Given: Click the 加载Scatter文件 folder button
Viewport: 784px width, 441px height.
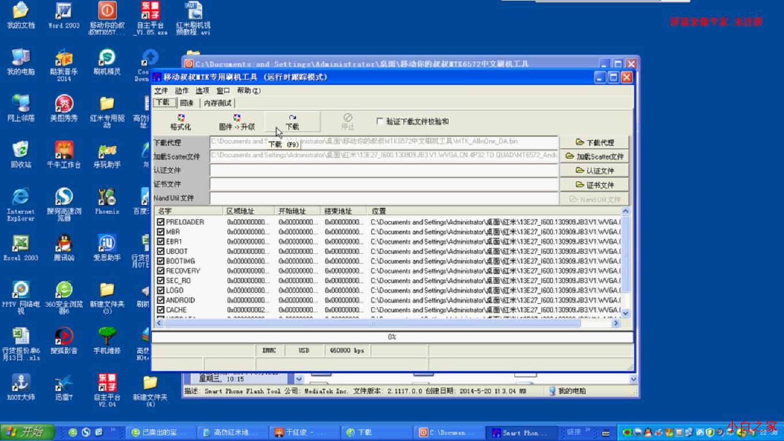Looking at the screenshot, I should pyautogui.click(x=594, y=156).
